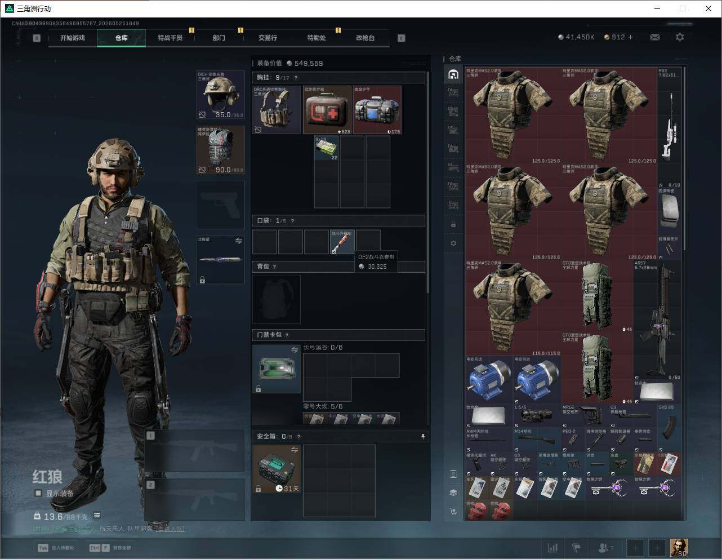Open the 改枪台 tab
722x559 pixels.
coord(365,38)
